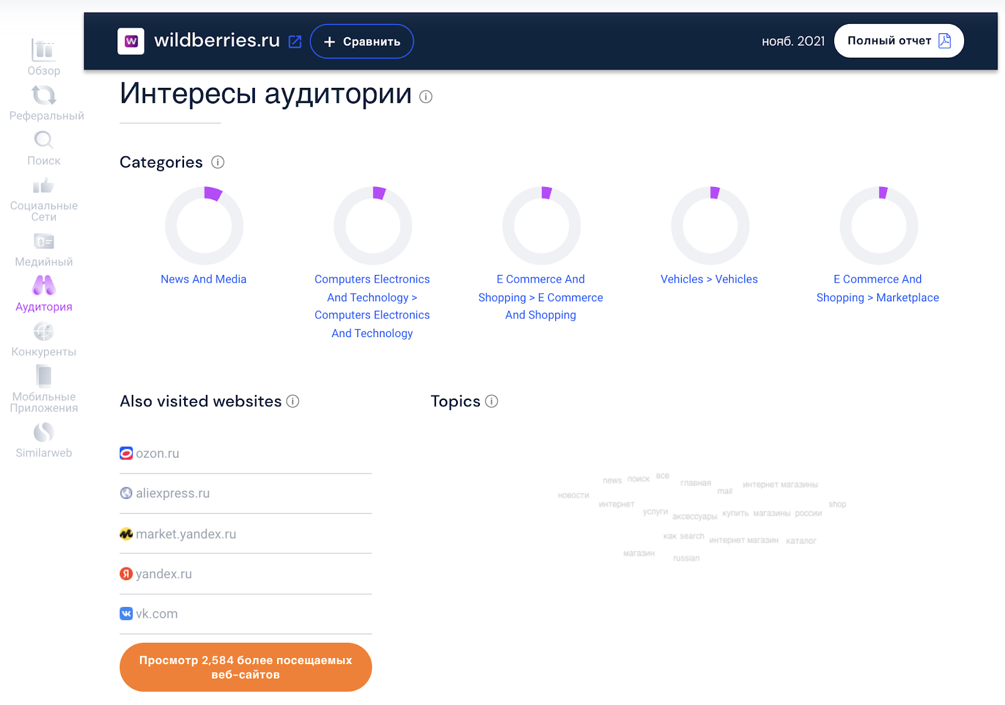Click the topic word 'russian'
1005x705 pixels.
[x=687, y=558]
